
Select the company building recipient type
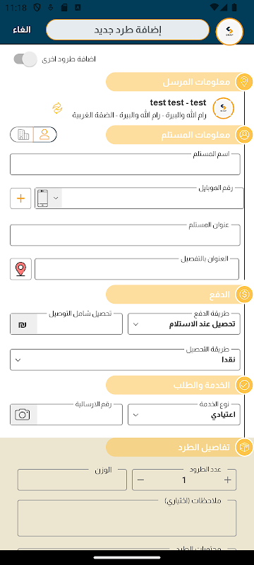[x=23, y=135]
